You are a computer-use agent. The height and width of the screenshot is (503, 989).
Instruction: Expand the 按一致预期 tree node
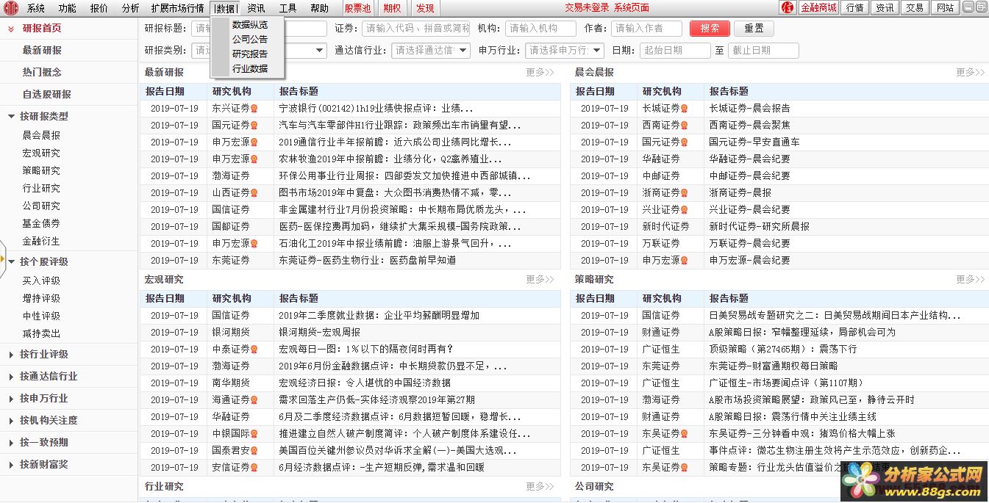12,443
